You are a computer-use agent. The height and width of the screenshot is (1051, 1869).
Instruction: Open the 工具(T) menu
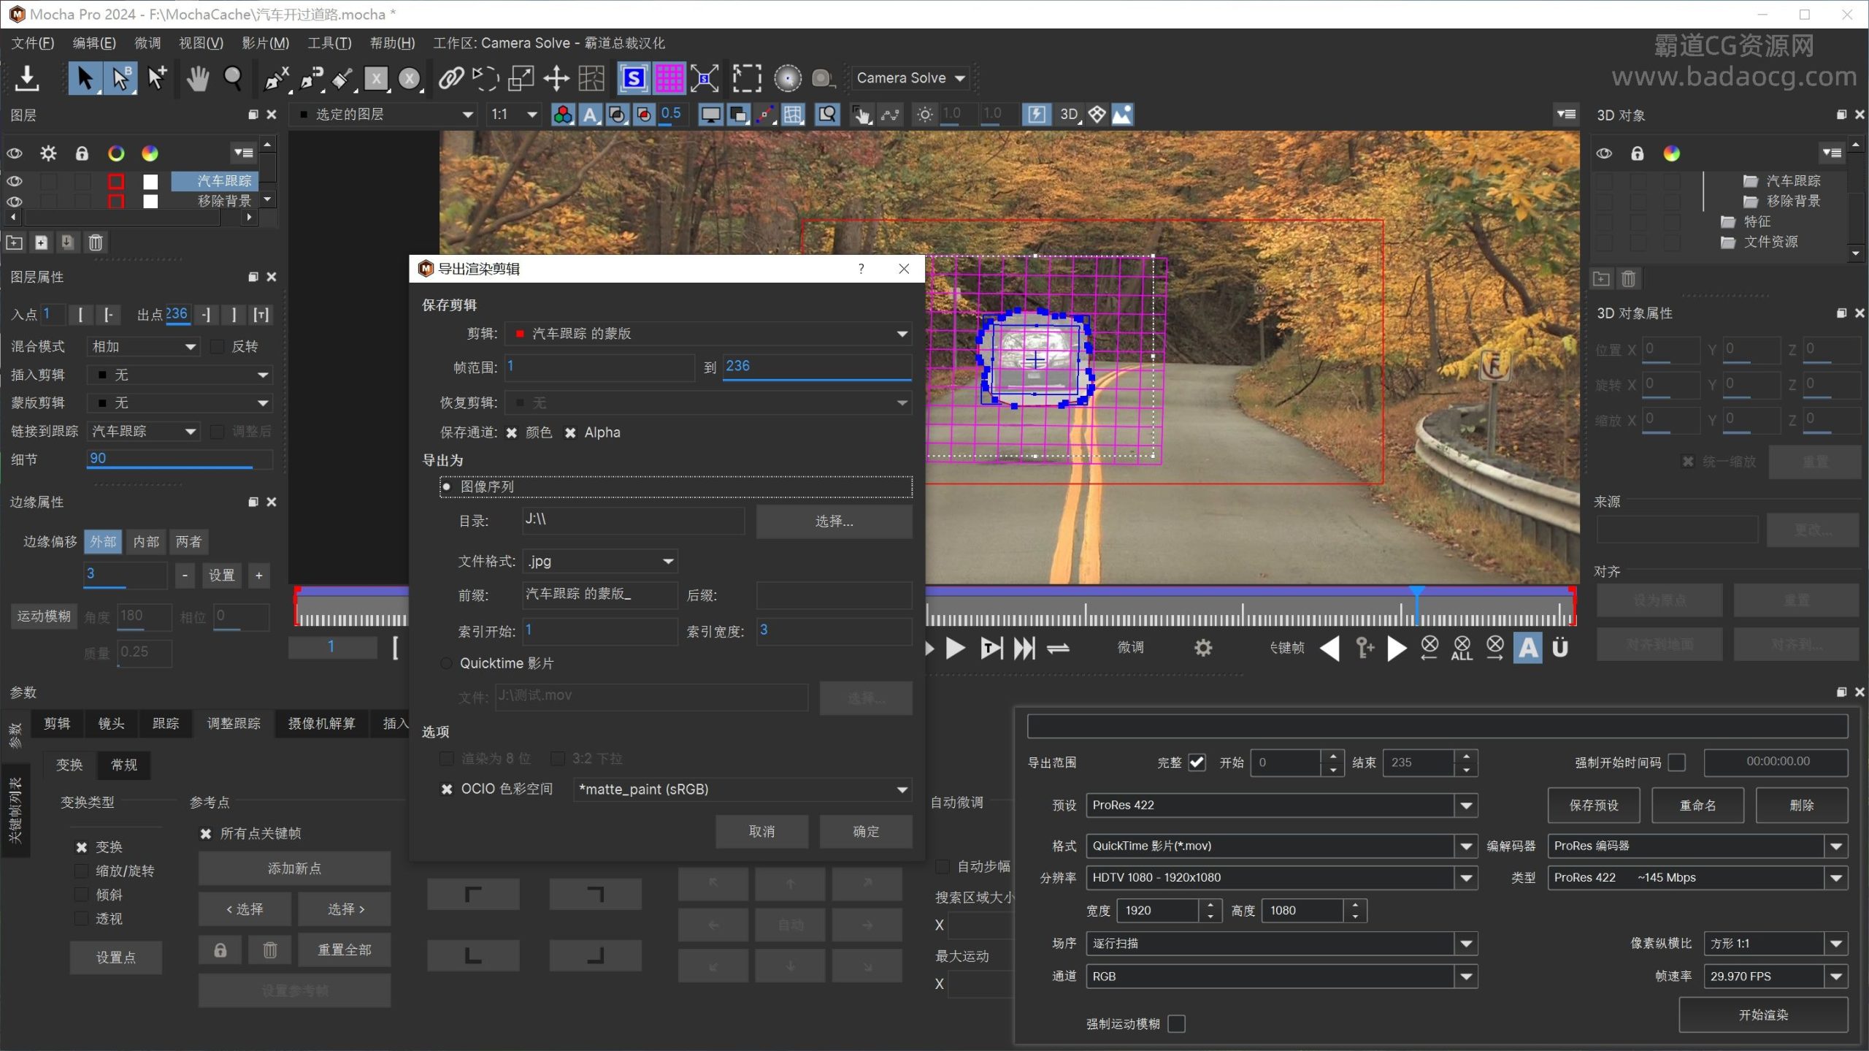point(329,43)
